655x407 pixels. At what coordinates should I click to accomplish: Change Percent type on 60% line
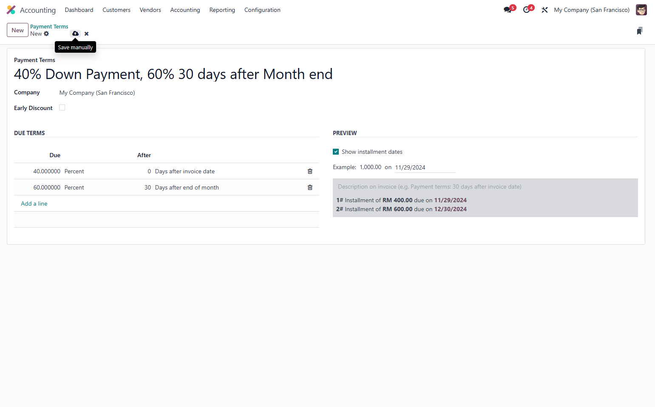pyautogui.click(x=74, y=187)
